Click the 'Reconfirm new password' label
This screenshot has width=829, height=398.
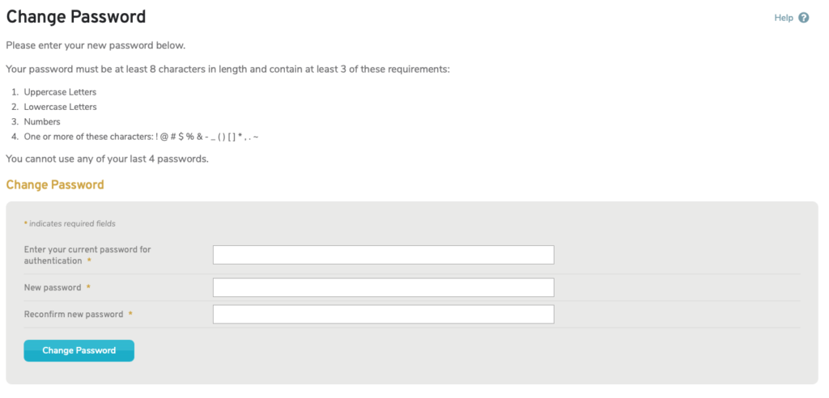74,314
